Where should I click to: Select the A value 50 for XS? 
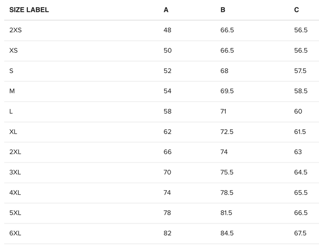(x=167, y=51)
